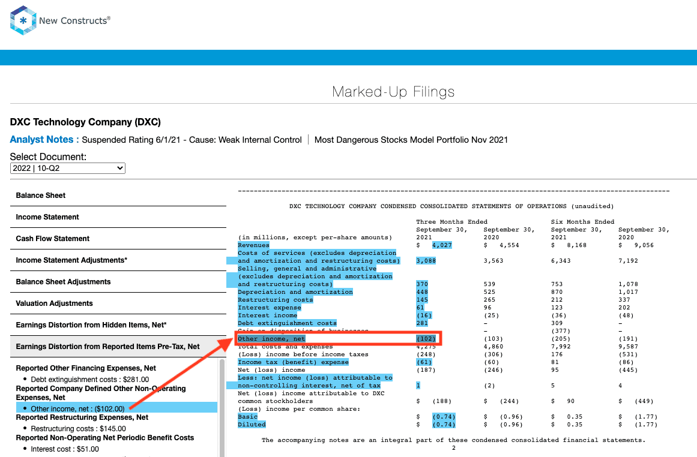
Task: Expand Earnings Distortion from Hidden Items
Action: pyautogui.click(x=118, y=325)
